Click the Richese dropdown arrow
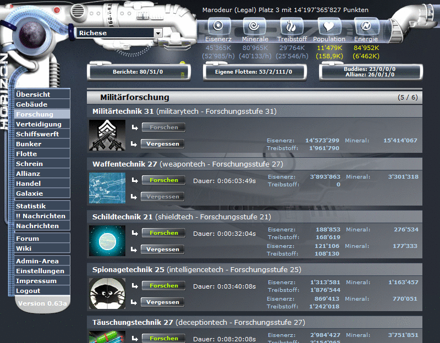Screen dimensions: 440x343 coord(158,33)
